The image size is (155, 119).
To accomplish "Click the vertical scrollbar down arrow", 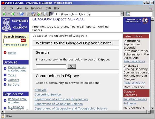I will coord(152,108).
